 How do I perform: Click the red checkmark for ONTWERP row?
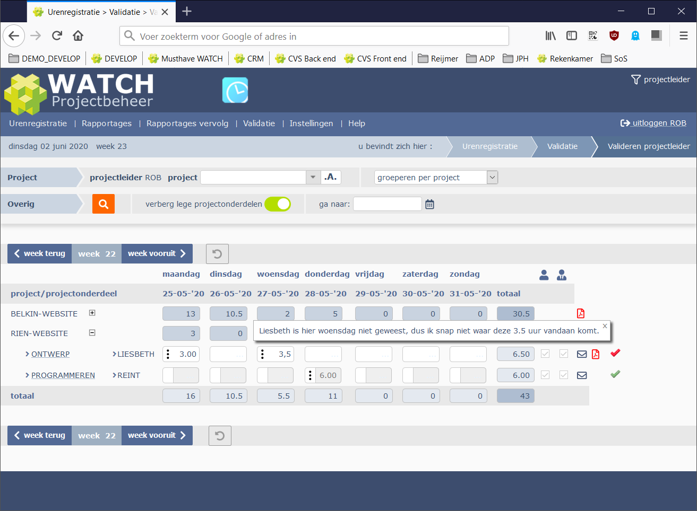click(x=615, y=353)
